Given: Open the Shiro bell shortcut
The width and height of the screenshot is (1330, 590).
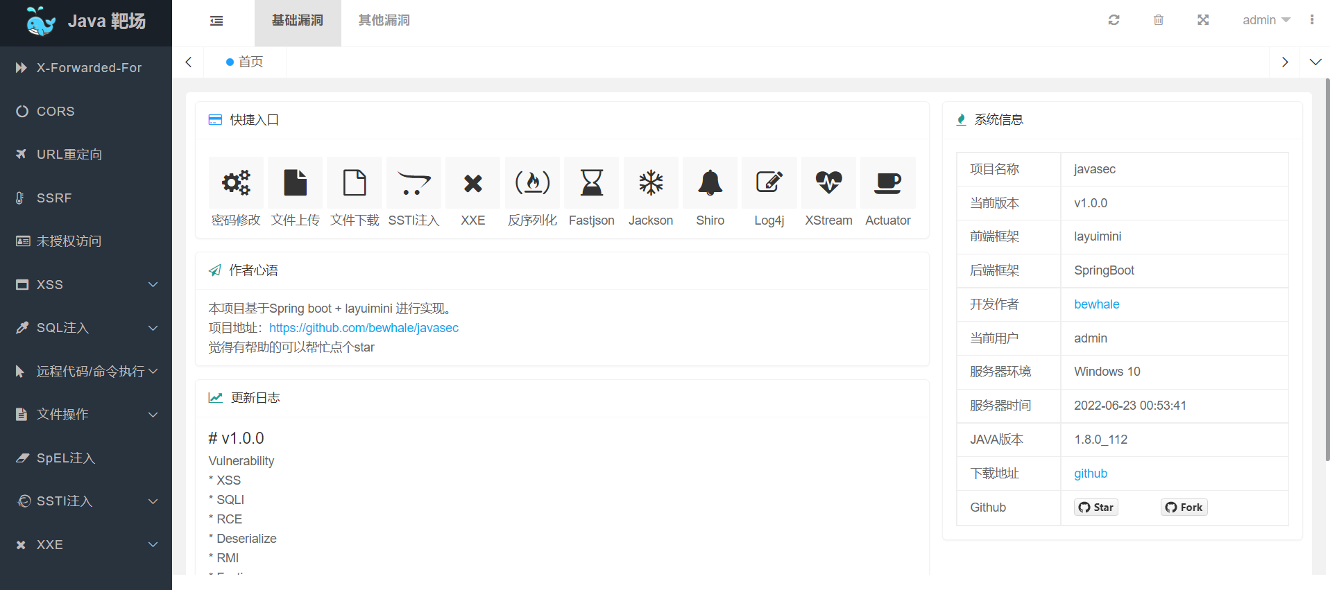Looking at the screenshot, I should [x=710, y=183].
